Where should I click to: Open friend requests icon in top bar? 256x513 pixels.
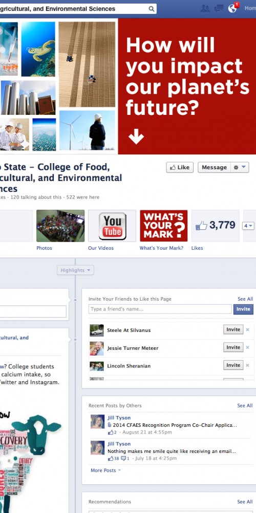click(x=205, y=9)
